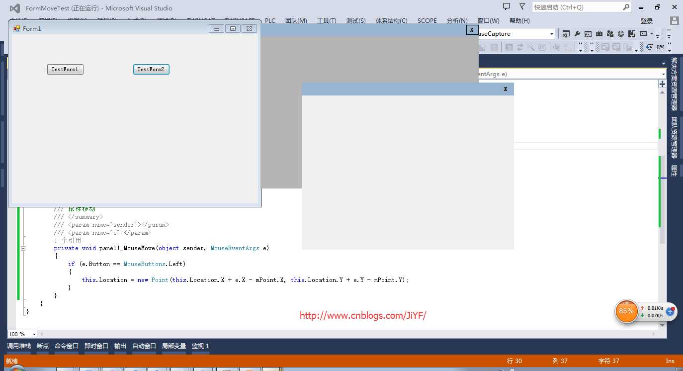Switch to the 输出 tab

(120, 346)
